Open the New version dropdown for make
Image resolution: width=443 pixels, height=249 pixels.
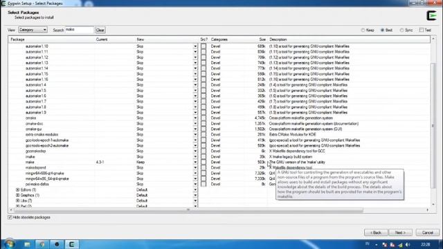click(195, 163)
